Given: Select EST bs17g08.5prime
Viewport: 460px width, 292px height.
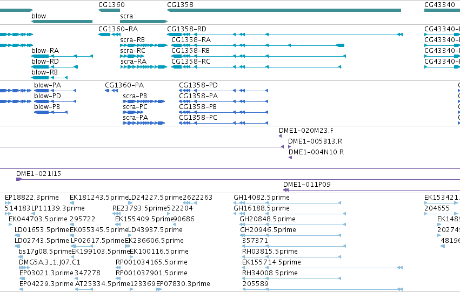Looking at the screenshot, I should pos(45,252).
